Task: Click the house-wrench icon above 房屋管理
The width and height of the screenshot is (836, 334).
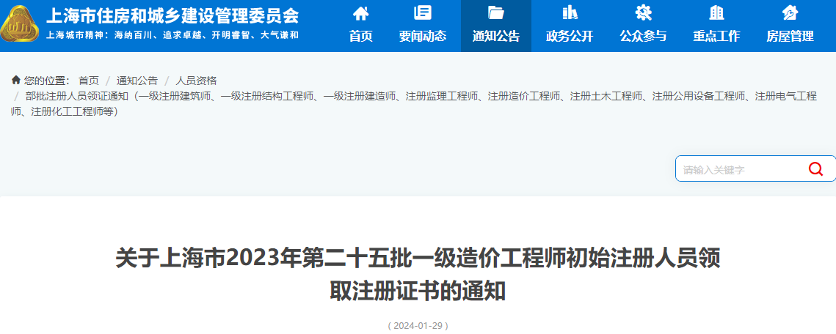Action: tap(790, 12)
